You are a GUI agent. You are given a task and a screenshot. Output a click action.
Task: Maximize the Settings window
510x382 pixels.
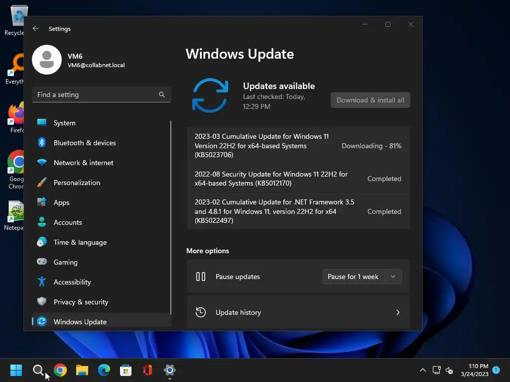pyautogui.click(x=388, y=24)
